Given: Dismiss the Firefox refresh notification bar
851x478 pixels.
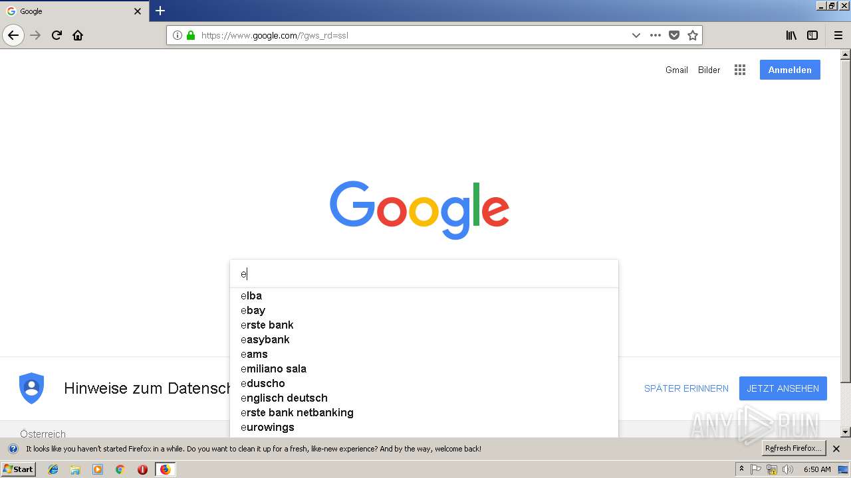Looking at the screenshot, I should pos(836,449).
